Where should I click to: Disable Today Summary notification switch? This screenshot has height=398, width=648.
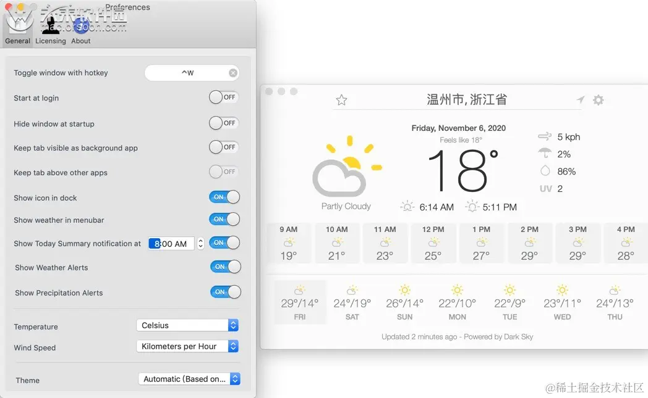tap(224, 243)
